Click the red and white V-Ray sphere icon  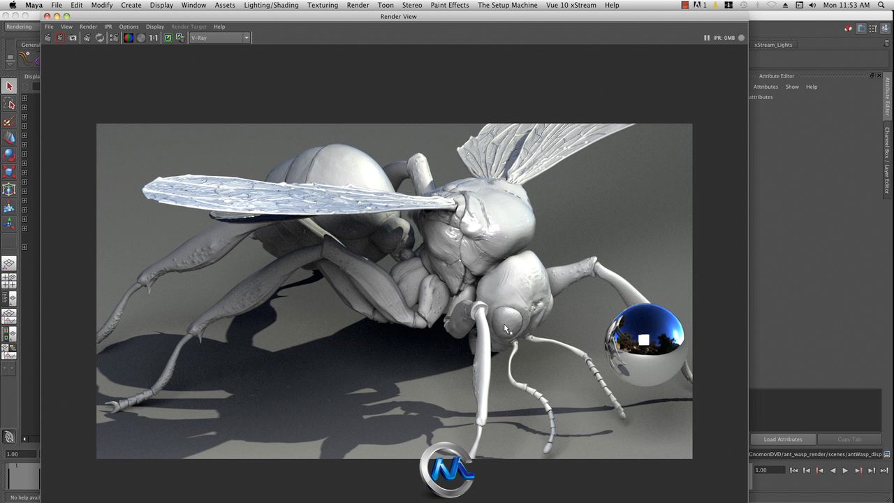coord(848,29)
